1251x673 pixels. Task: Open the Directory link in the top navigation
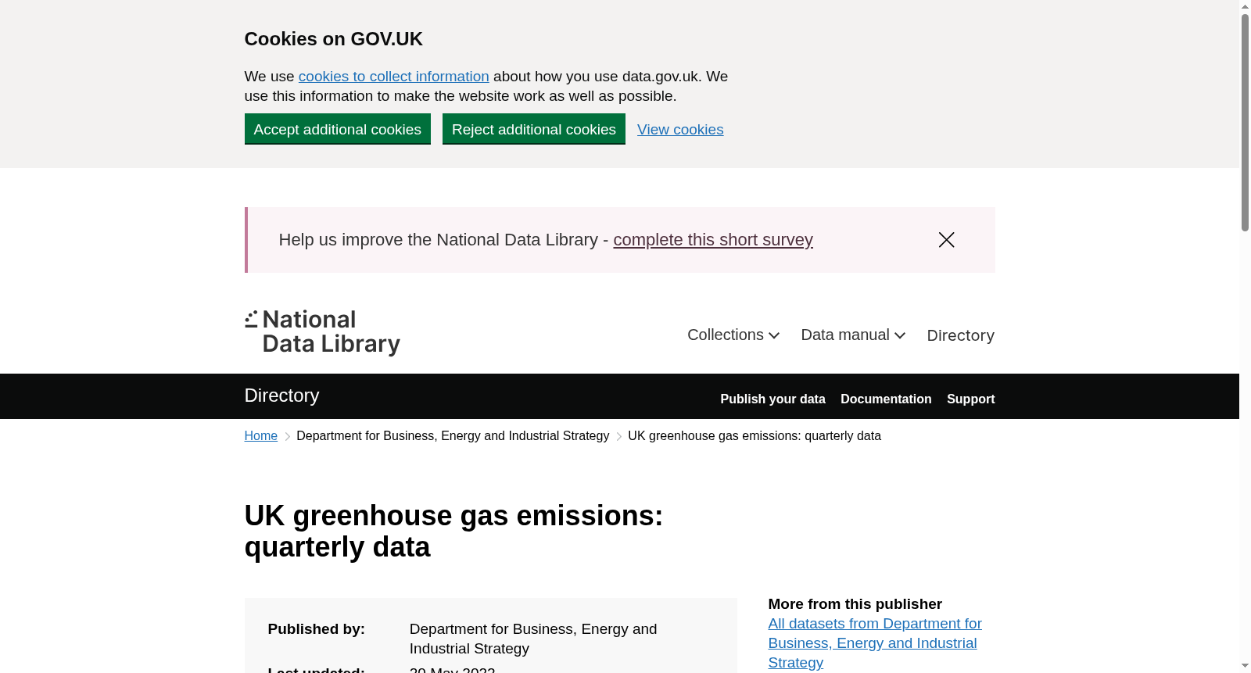coord(960,335)
